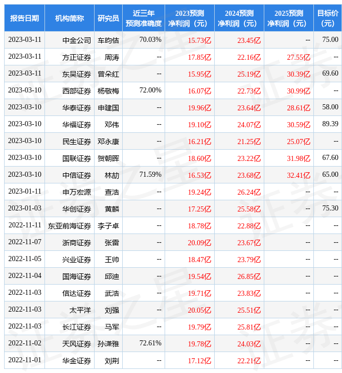Click the 2023-01-03 report date
This screenshot has height=373, width=342.
point(25,208)
